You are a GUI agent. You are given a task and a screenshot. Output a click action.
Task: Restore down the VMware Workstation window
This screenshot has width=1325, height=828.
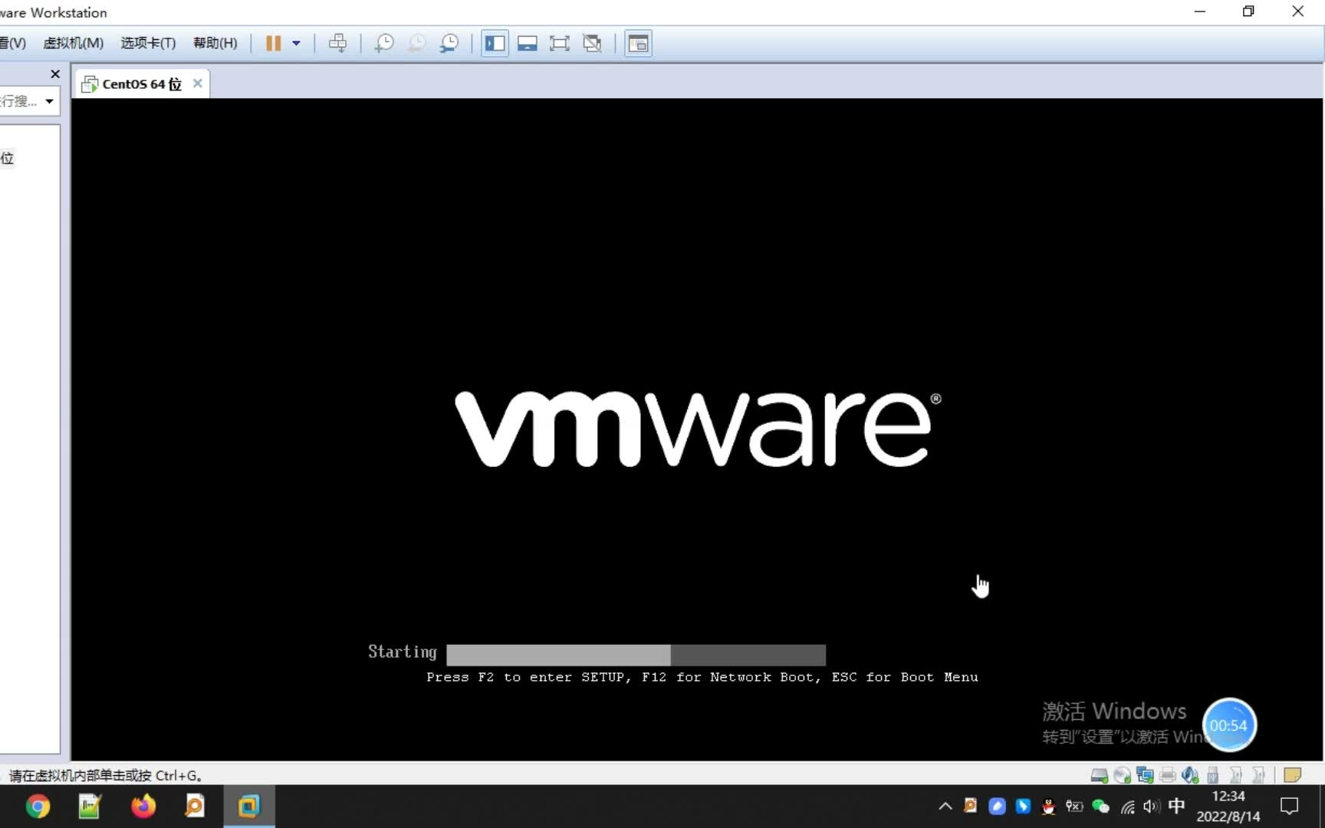[x=1248, y=11]
